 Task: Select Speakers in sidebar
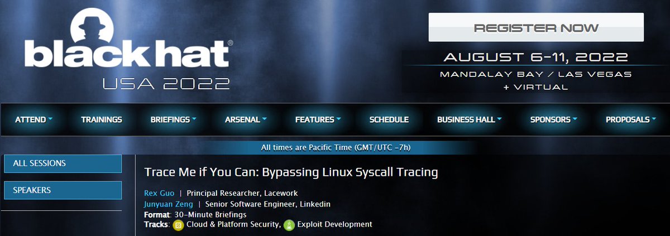pos(63,190)
